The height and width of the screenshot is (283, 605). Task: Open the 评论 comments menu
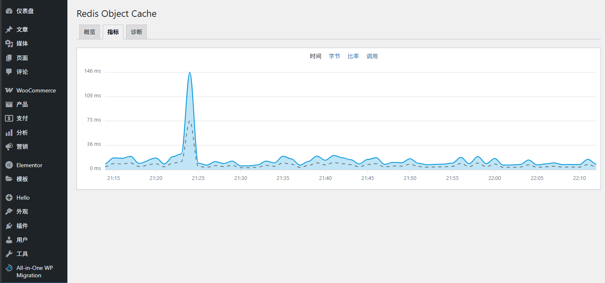point(22,72)
